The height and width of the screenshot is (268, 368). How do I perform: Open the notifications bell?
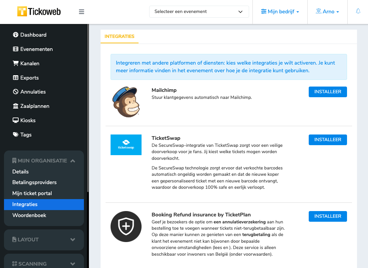coord(358,11)
